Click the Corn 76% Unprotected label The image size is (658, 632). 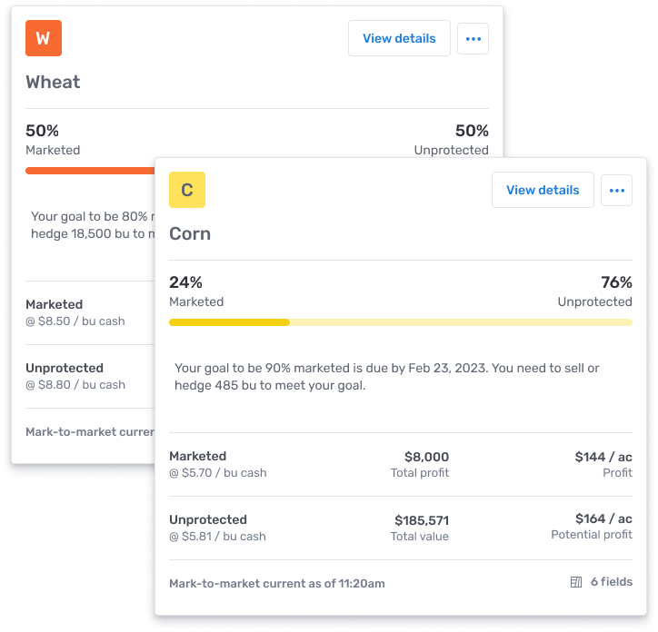pyautogui.click(x=595, y=291)
